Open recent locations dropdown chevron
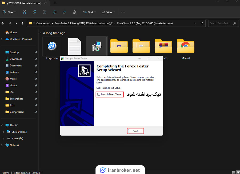Screen dimensions: 240x174 click(x=16, y=23)
